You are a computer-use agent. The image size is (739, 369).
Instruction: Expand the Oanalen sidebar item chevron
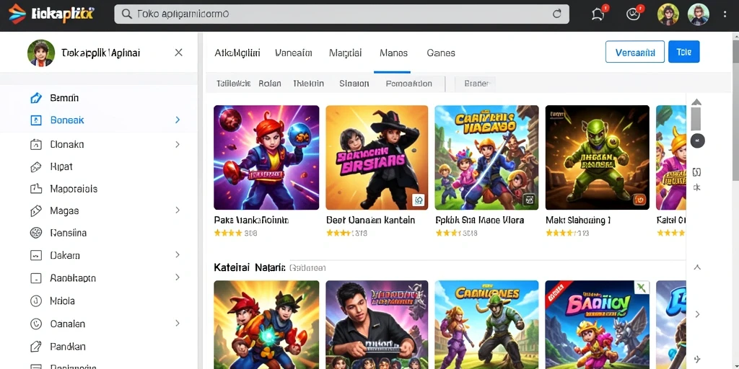[178, 324]
